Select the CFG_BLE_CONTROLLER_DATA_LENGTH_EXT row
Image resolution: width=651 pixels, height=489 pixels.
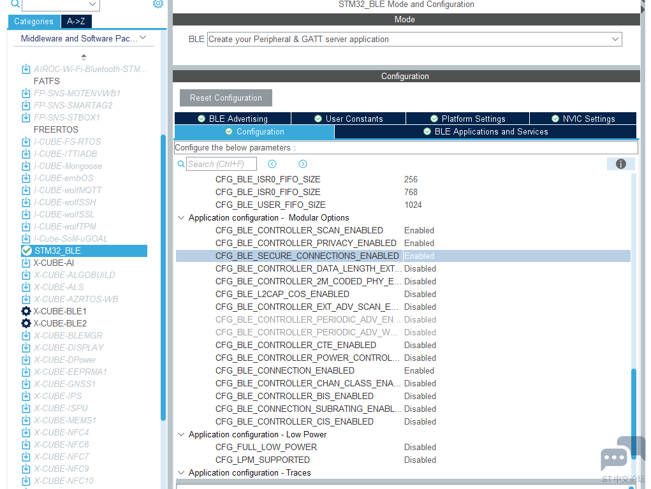pos(403,268)
